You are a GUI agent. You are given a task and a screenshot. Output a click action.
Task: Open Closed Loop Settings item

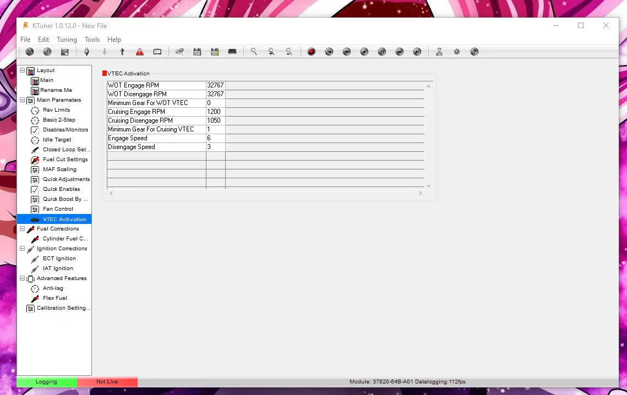pos(67,150)
